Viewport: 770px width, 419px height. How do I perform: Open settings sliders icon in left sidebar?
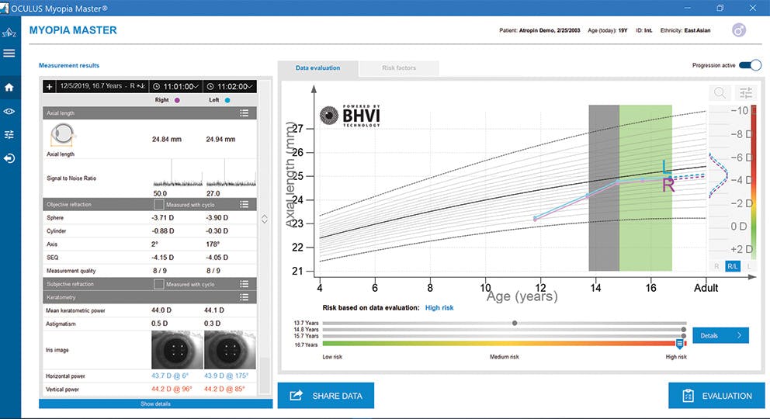(9, 134)
